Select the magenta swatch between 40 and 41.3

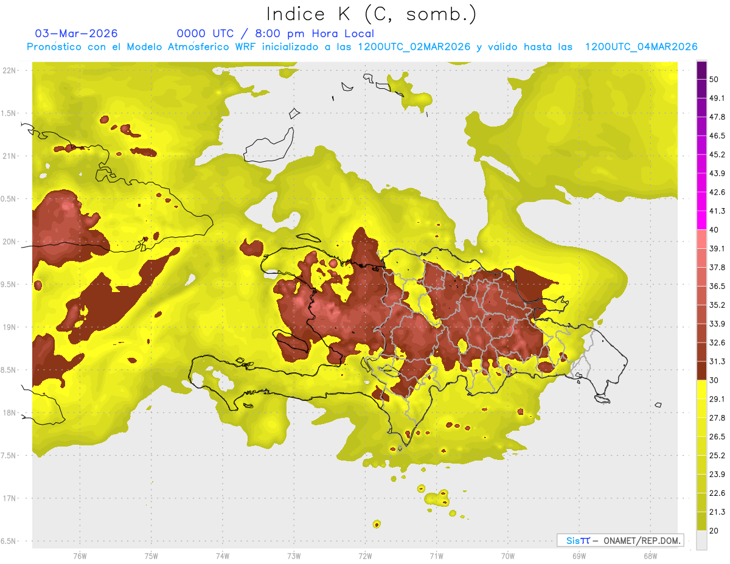point(702,220)
